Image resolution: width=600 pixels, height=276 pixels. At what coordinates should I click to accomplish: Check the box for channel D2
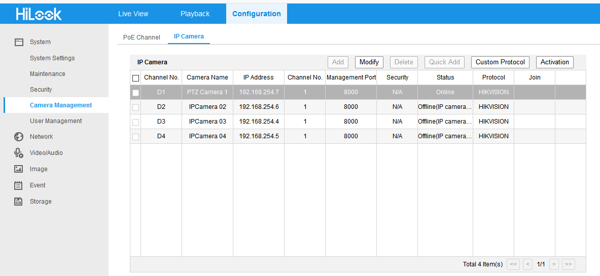[135, 107]
